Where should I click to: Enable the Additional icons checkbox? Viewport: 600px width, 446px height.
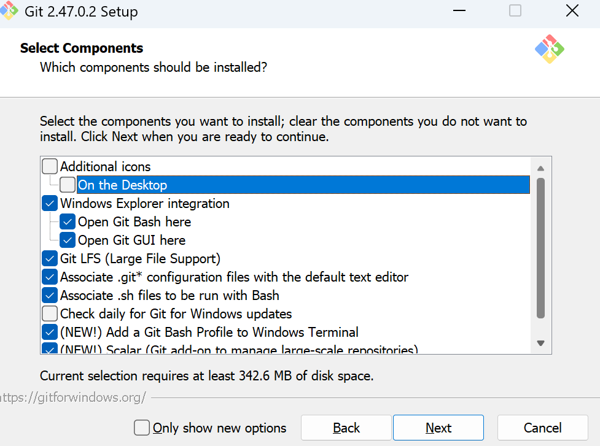50,166
